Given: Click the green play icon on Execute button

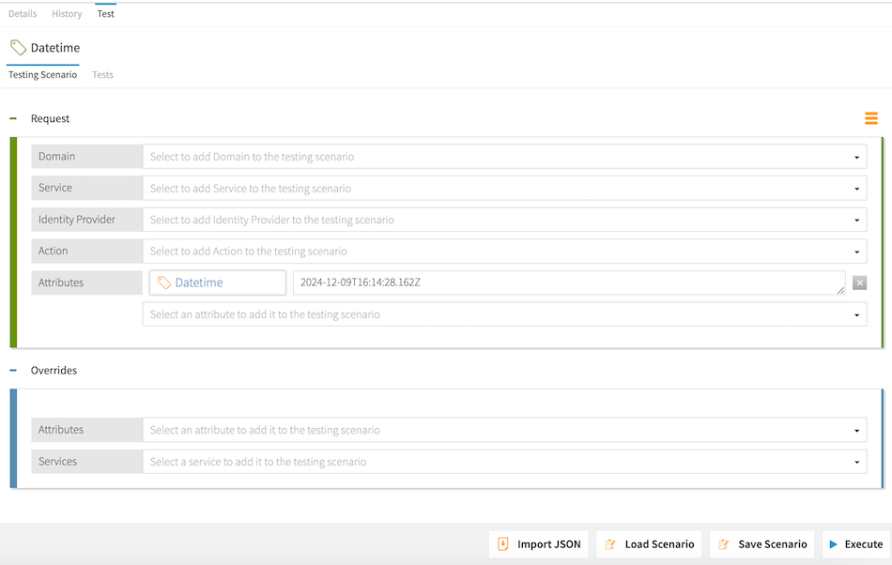Looking at the screenshot, I should (836, 543).
